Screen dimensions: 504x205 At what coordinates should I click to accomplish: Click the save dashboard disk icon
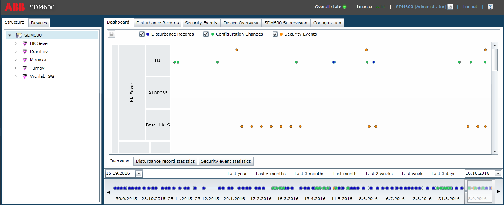click(x=112, y=34)
